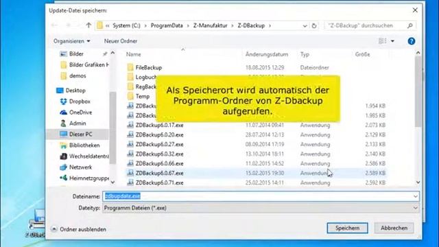
Task: Navigate to Z-Manufaktur in breadcrumb
Action: pyautogui.click(x=211, y=25)
